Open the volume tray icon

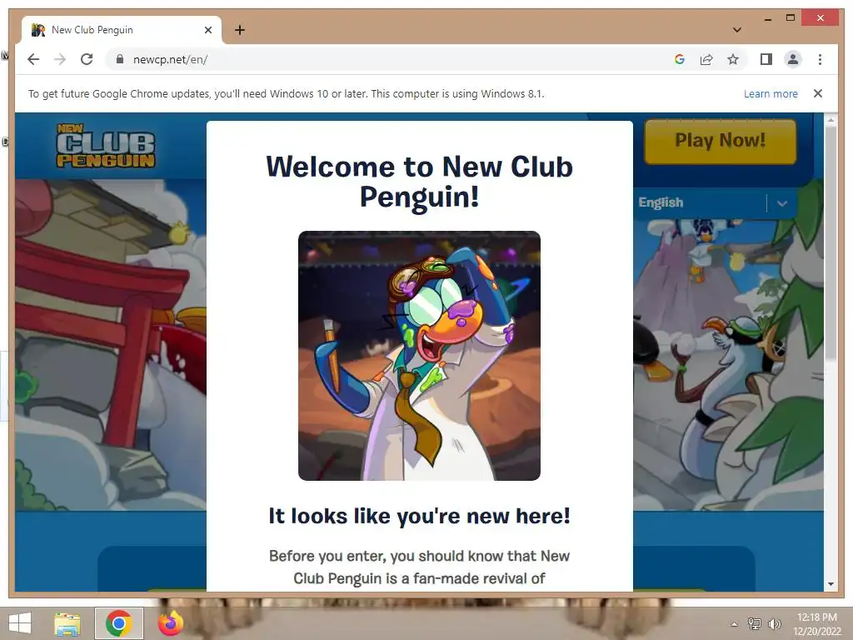[x=774, y=623]
